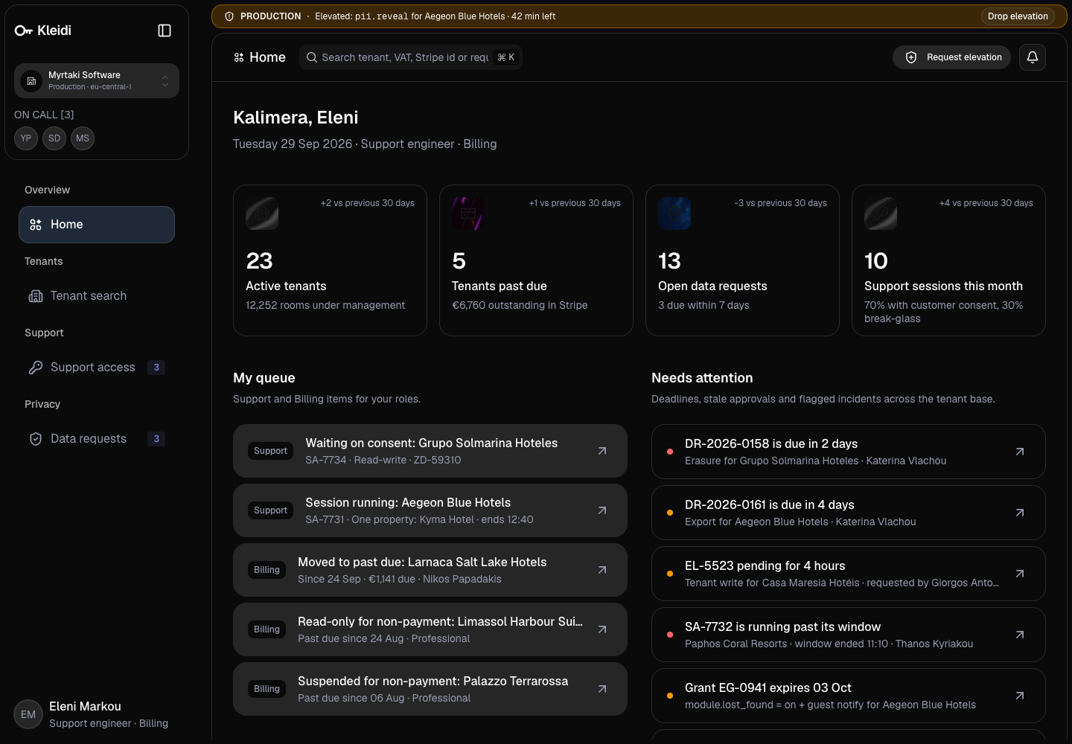Image resolution: width=1072 pixels, height=744 pixels.
Task: Click arrow on Limassol Harbour row
Action: (602, 629)
